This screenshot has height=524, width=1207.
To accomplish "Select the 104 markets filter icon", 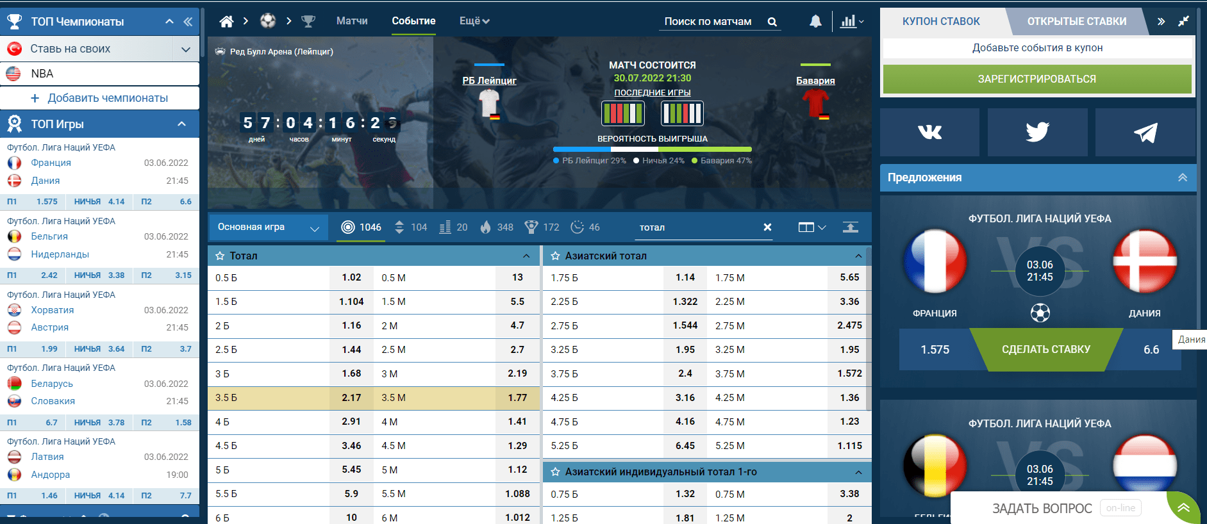I will (399, 227).
